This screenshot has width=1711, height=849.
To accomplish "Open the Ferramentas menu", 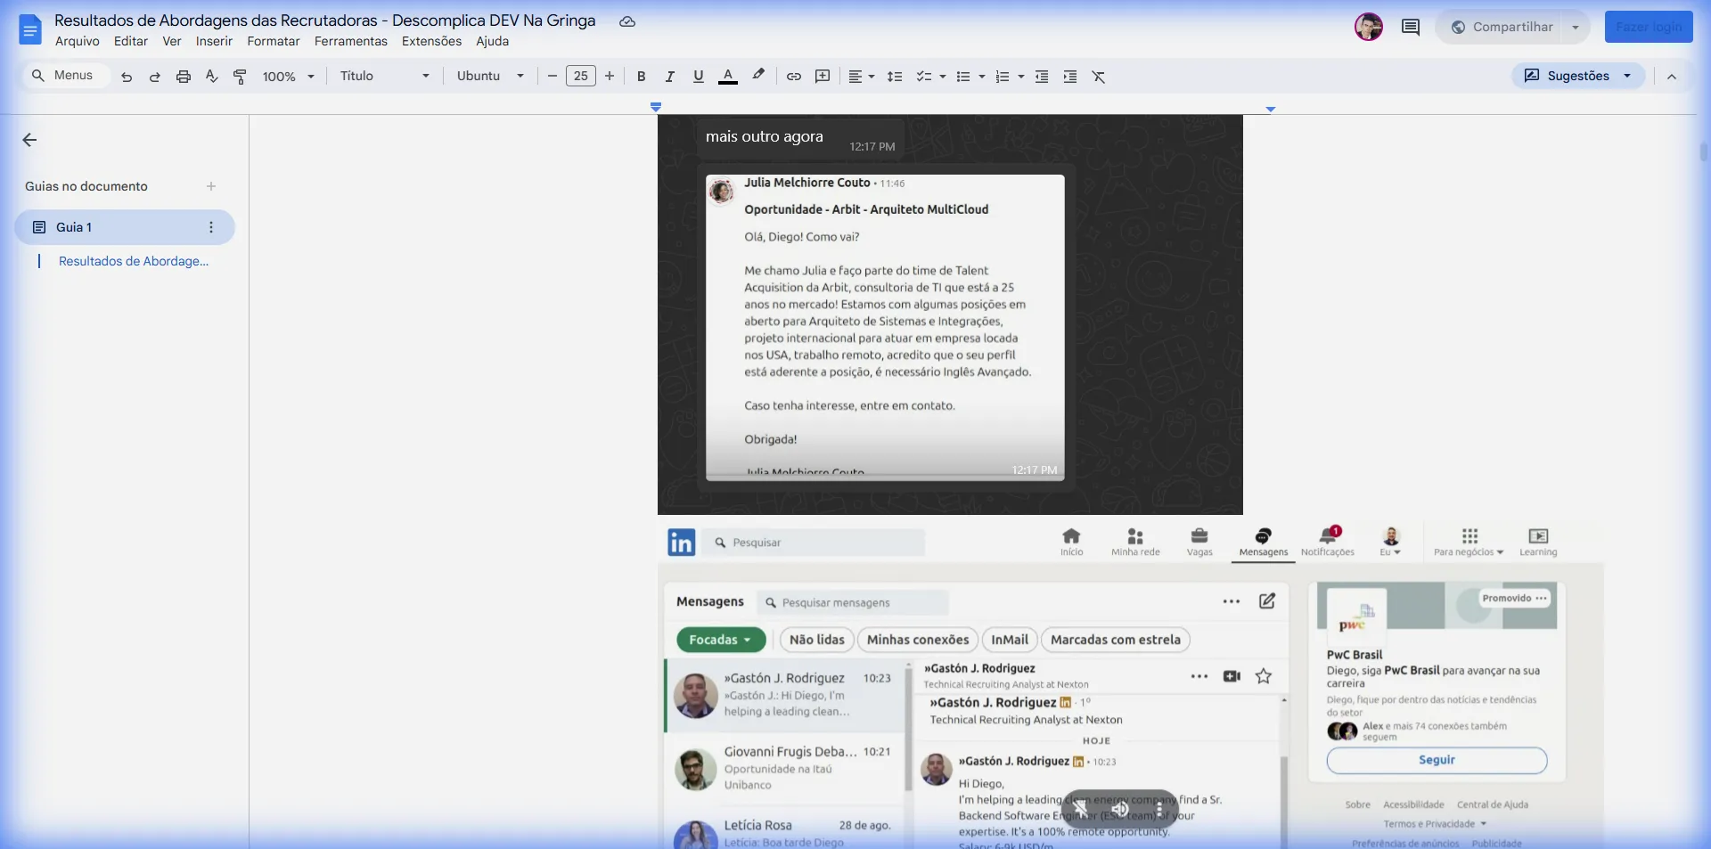I will 351,41.
